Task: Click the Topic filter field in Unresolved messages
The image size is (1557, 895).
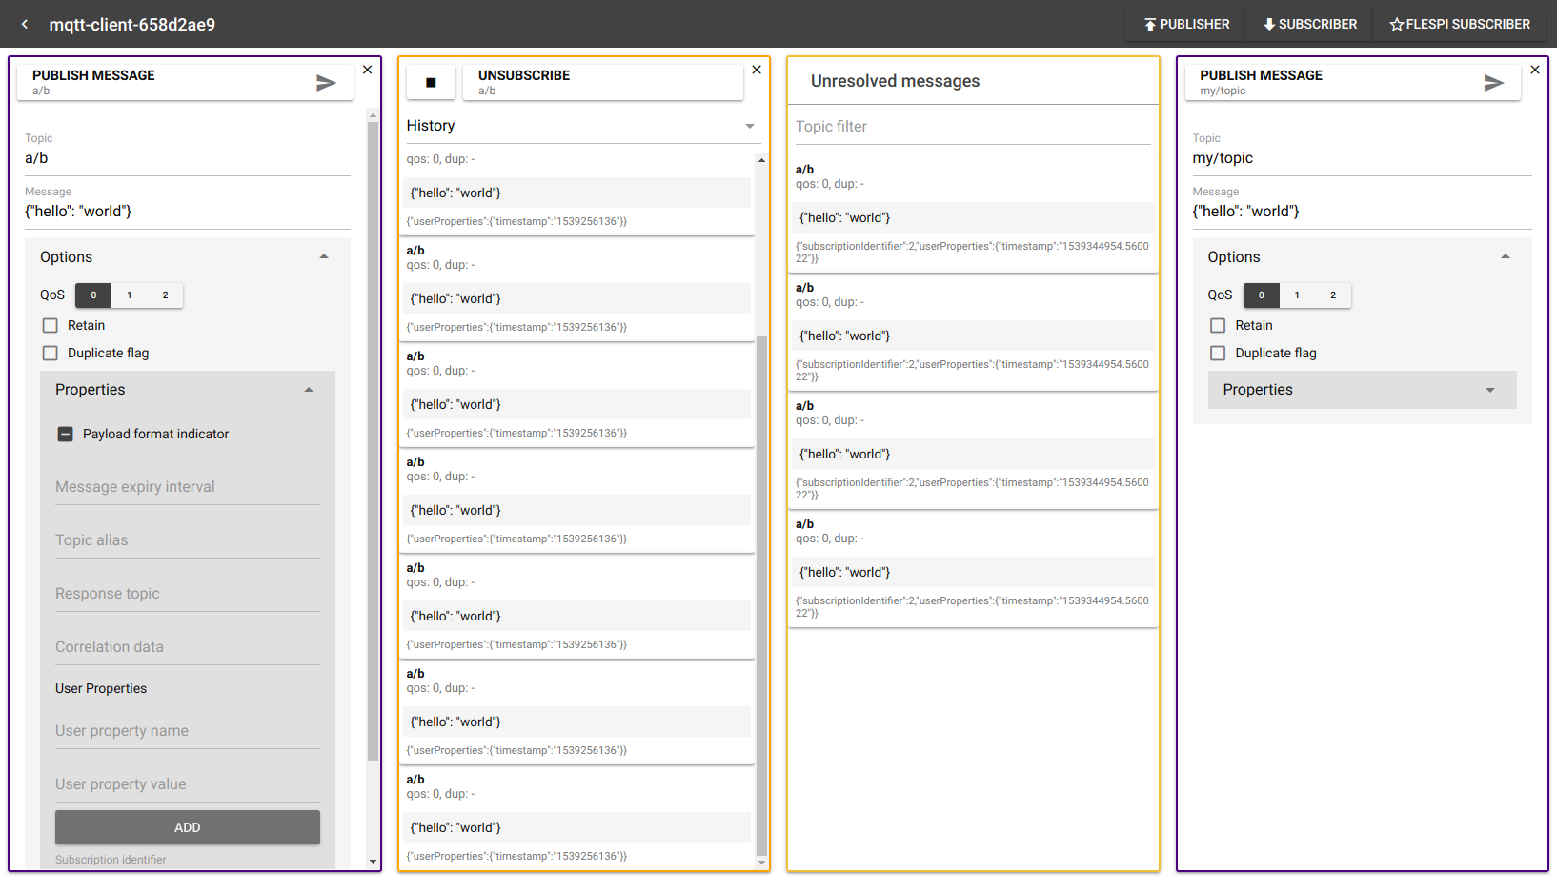Action: [973, 127]
